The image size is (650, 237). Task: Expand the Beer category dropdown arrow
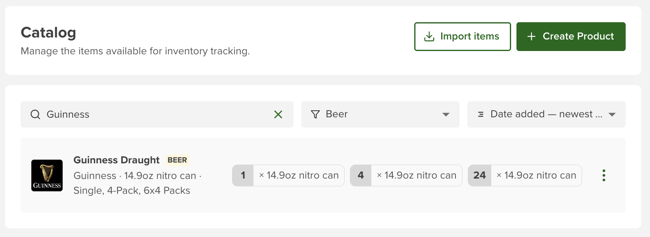pyautogui.click(x=446, y=114)
